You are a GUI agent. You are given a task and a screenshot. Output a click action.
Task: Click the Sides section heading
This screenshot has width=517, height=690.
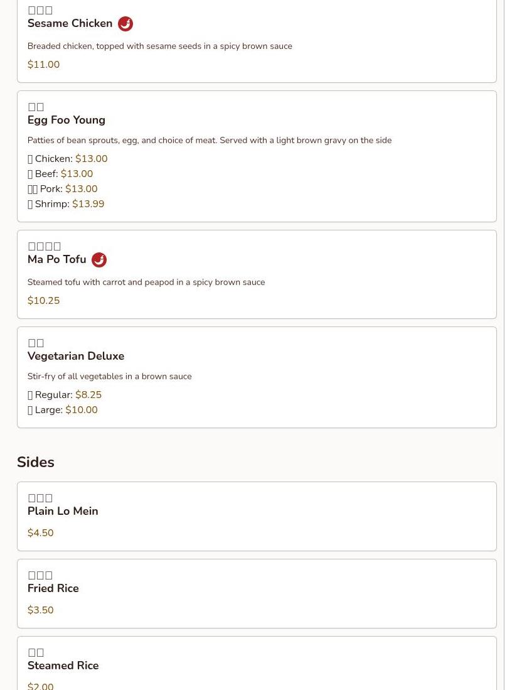pos(36,462)
